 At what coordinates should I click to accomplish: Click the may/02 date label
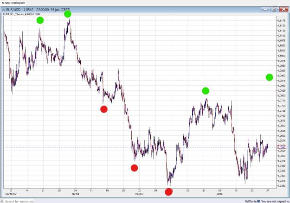point(139,194)
